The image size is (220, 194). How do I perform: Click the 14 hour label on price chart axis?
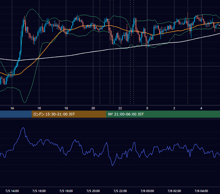coord(12,108)
